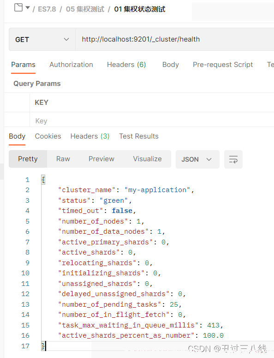274x358 pixels.
Task: Collapse the JSON object at line 1
Action: (x=43, y=180)
